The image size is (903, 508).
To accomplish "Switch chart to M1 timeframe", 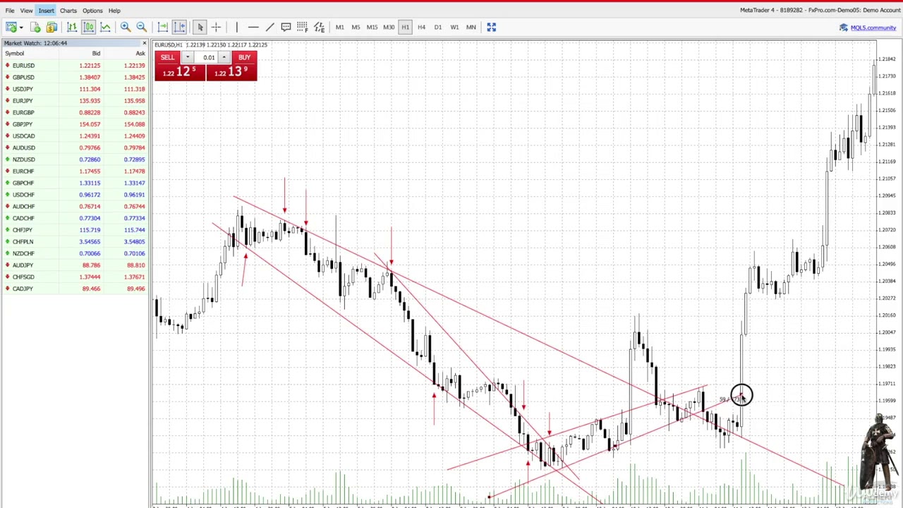I will [x=339, y=27].
